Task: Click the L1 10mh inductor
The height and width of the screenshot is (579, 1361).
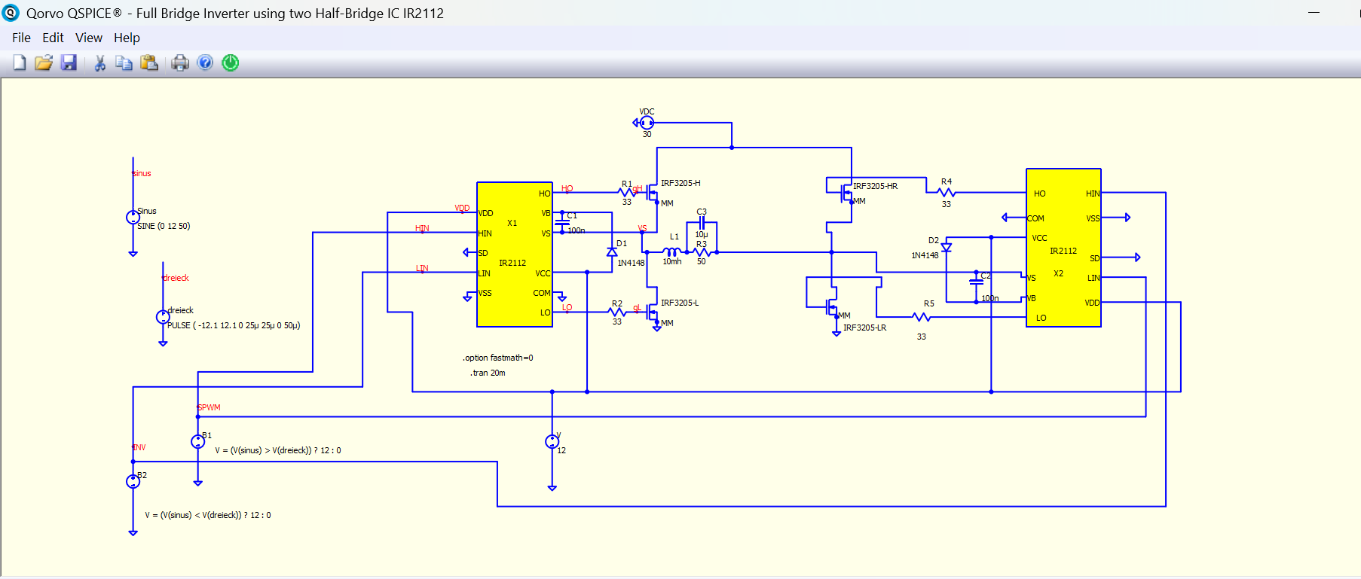Action: 671,252
